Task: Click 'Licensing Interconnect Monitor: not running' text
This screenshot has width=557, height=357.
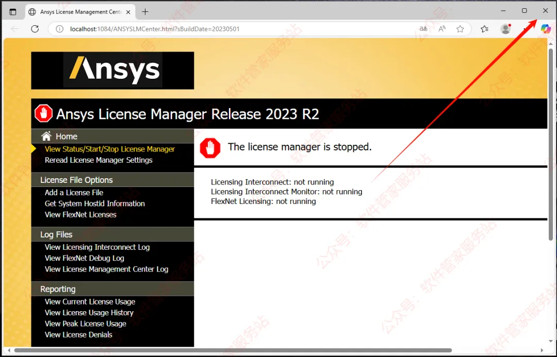Action: pyautogui.click(x=286, y=192)
